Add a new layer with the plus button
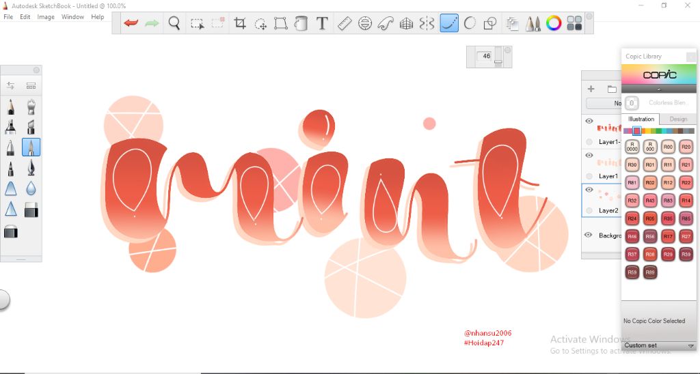Screen dimensions: 700x374 click(591, 89)
